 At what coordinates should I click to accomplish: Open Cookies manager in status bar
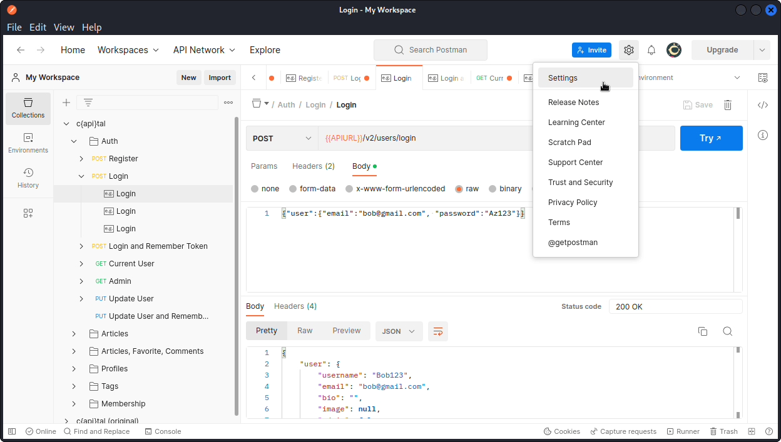pos(561,431)
